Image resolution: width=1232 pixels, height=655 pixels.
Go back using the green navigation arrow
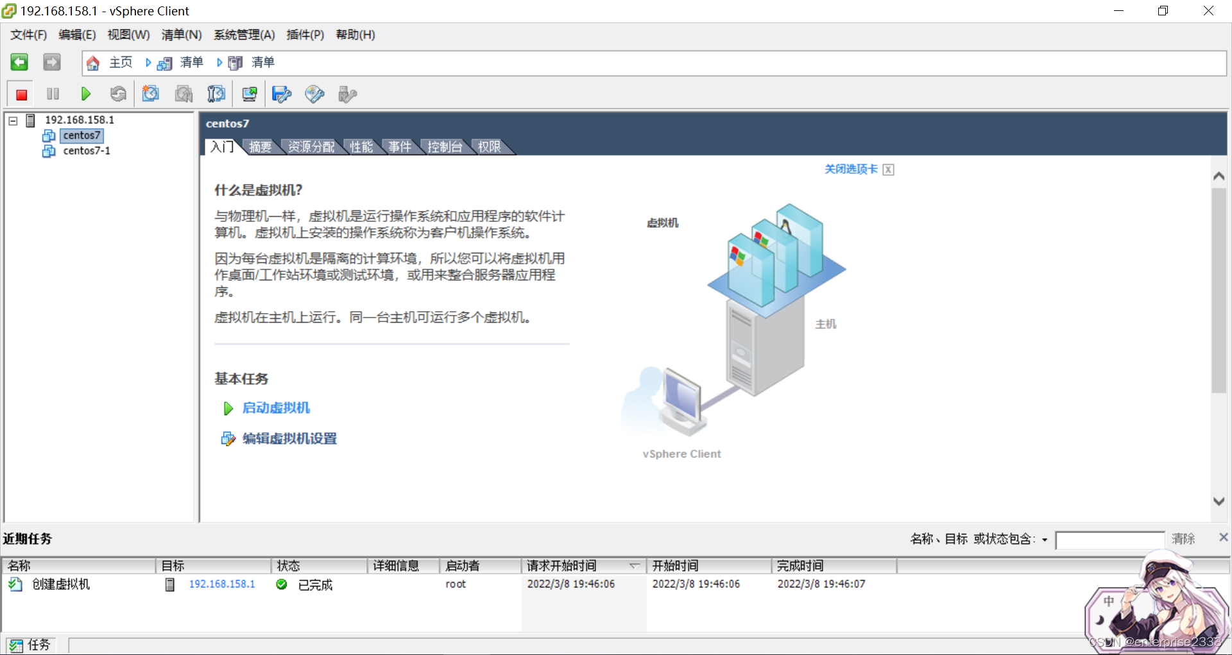click(19, 62)
